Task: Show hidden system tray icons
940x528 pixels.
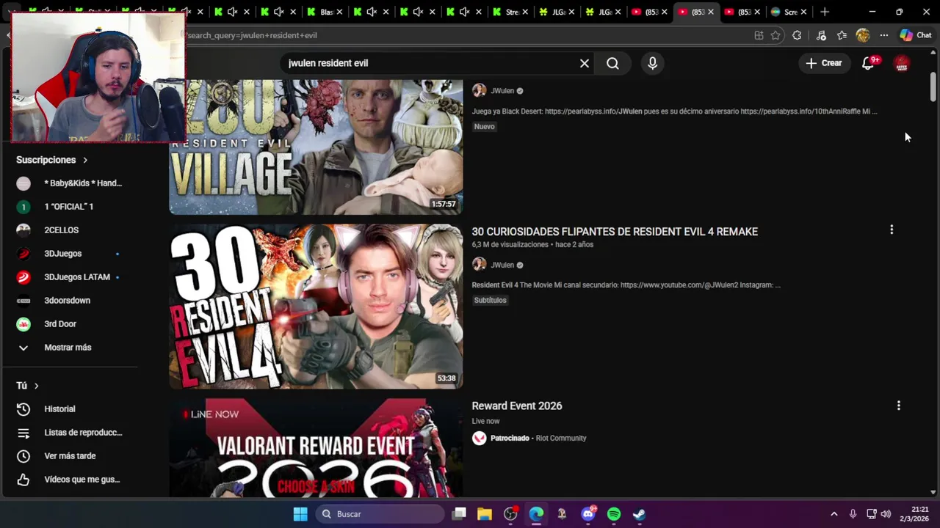Action: click(x=834, y=514)
